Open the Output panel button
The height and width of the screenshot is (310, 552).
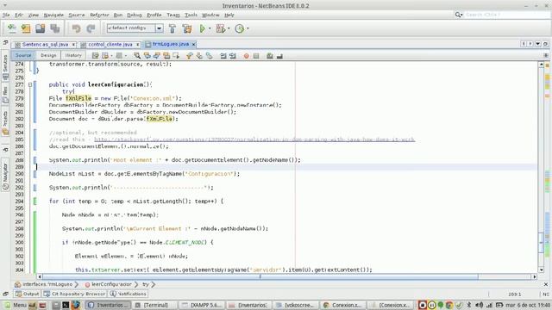pos(28,294)
